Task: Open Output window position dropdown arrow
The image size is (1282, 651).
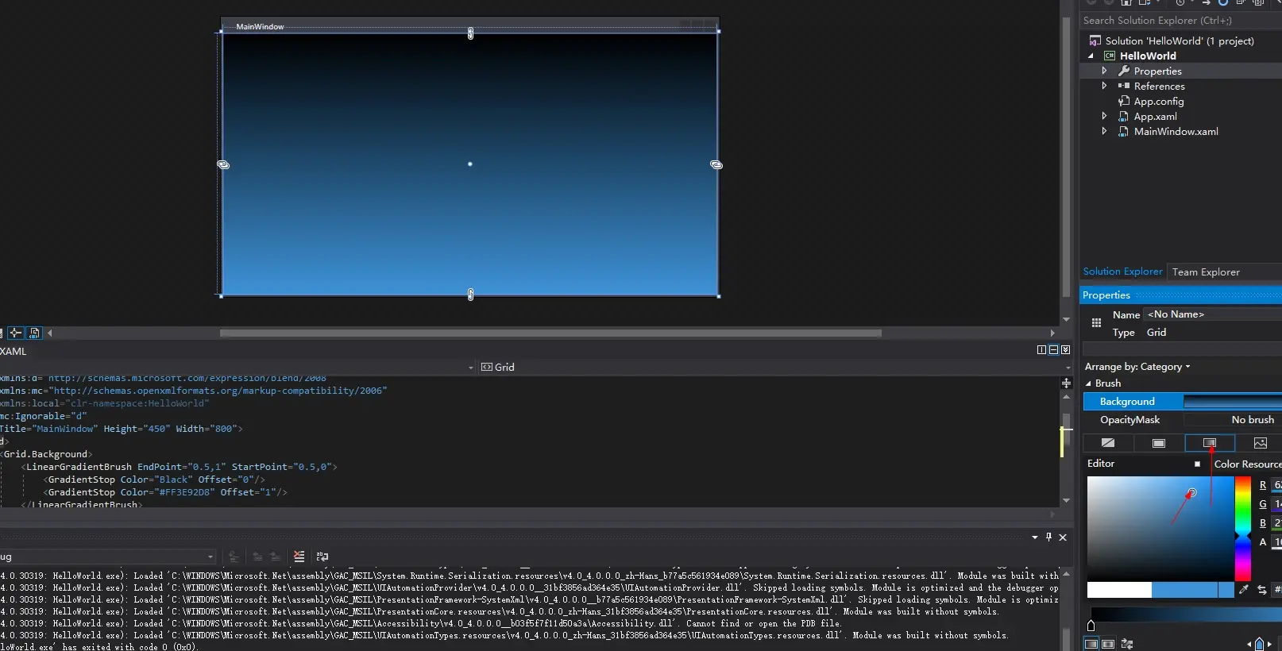Action: [1035, 537]
